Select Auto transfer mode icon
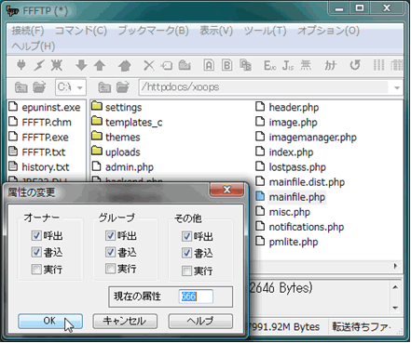This screenshot has width=411, height=343. [245, 65]
